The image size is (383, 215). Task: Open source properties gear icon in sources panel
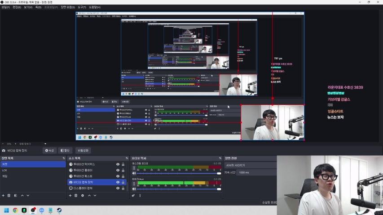pyautogui.click(x=83, y=195)
